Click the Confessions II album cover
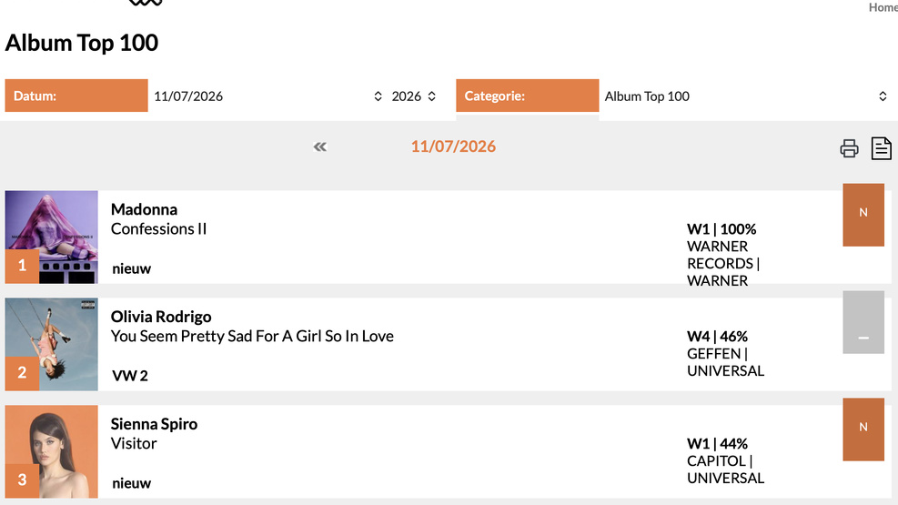This screenshot has height=505, width=898. pos(52,237)
